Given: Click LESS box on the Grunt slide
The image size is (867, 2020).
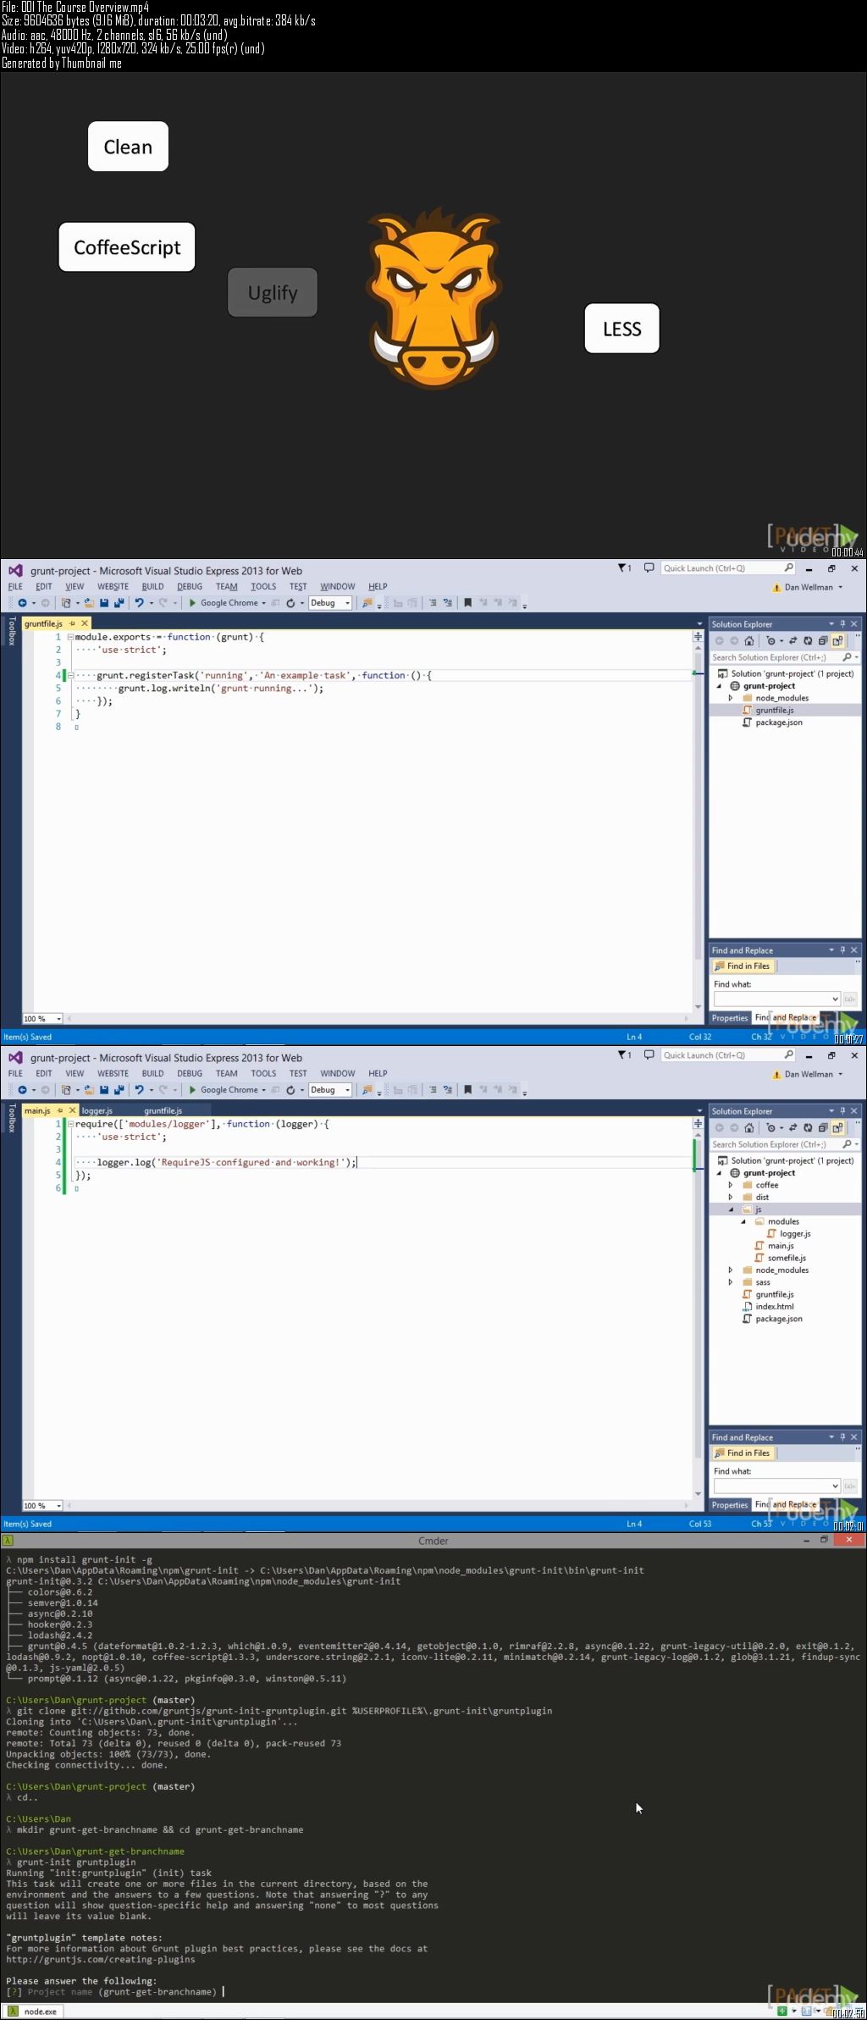Looking at the screenshot, I should point(622,329).
